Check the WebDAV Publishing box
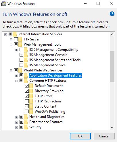 [x=27, y=111]
